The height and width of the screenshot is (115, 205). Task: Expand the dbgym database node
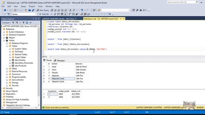4,38
